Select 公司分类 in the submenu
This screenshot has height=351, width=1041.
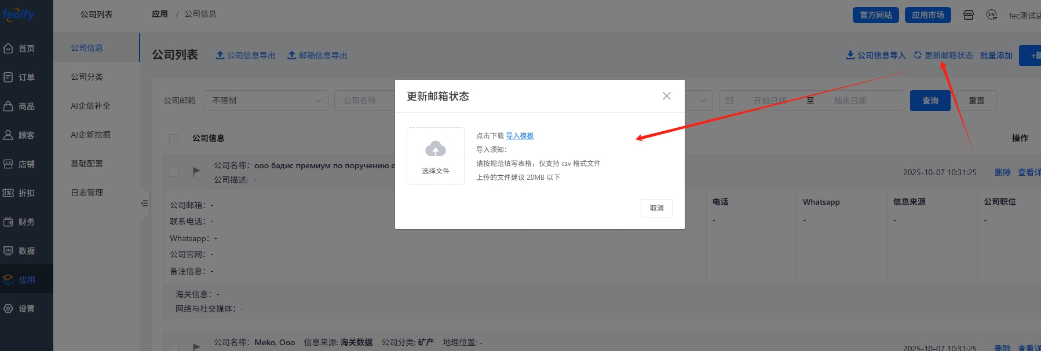click(87, 77)
